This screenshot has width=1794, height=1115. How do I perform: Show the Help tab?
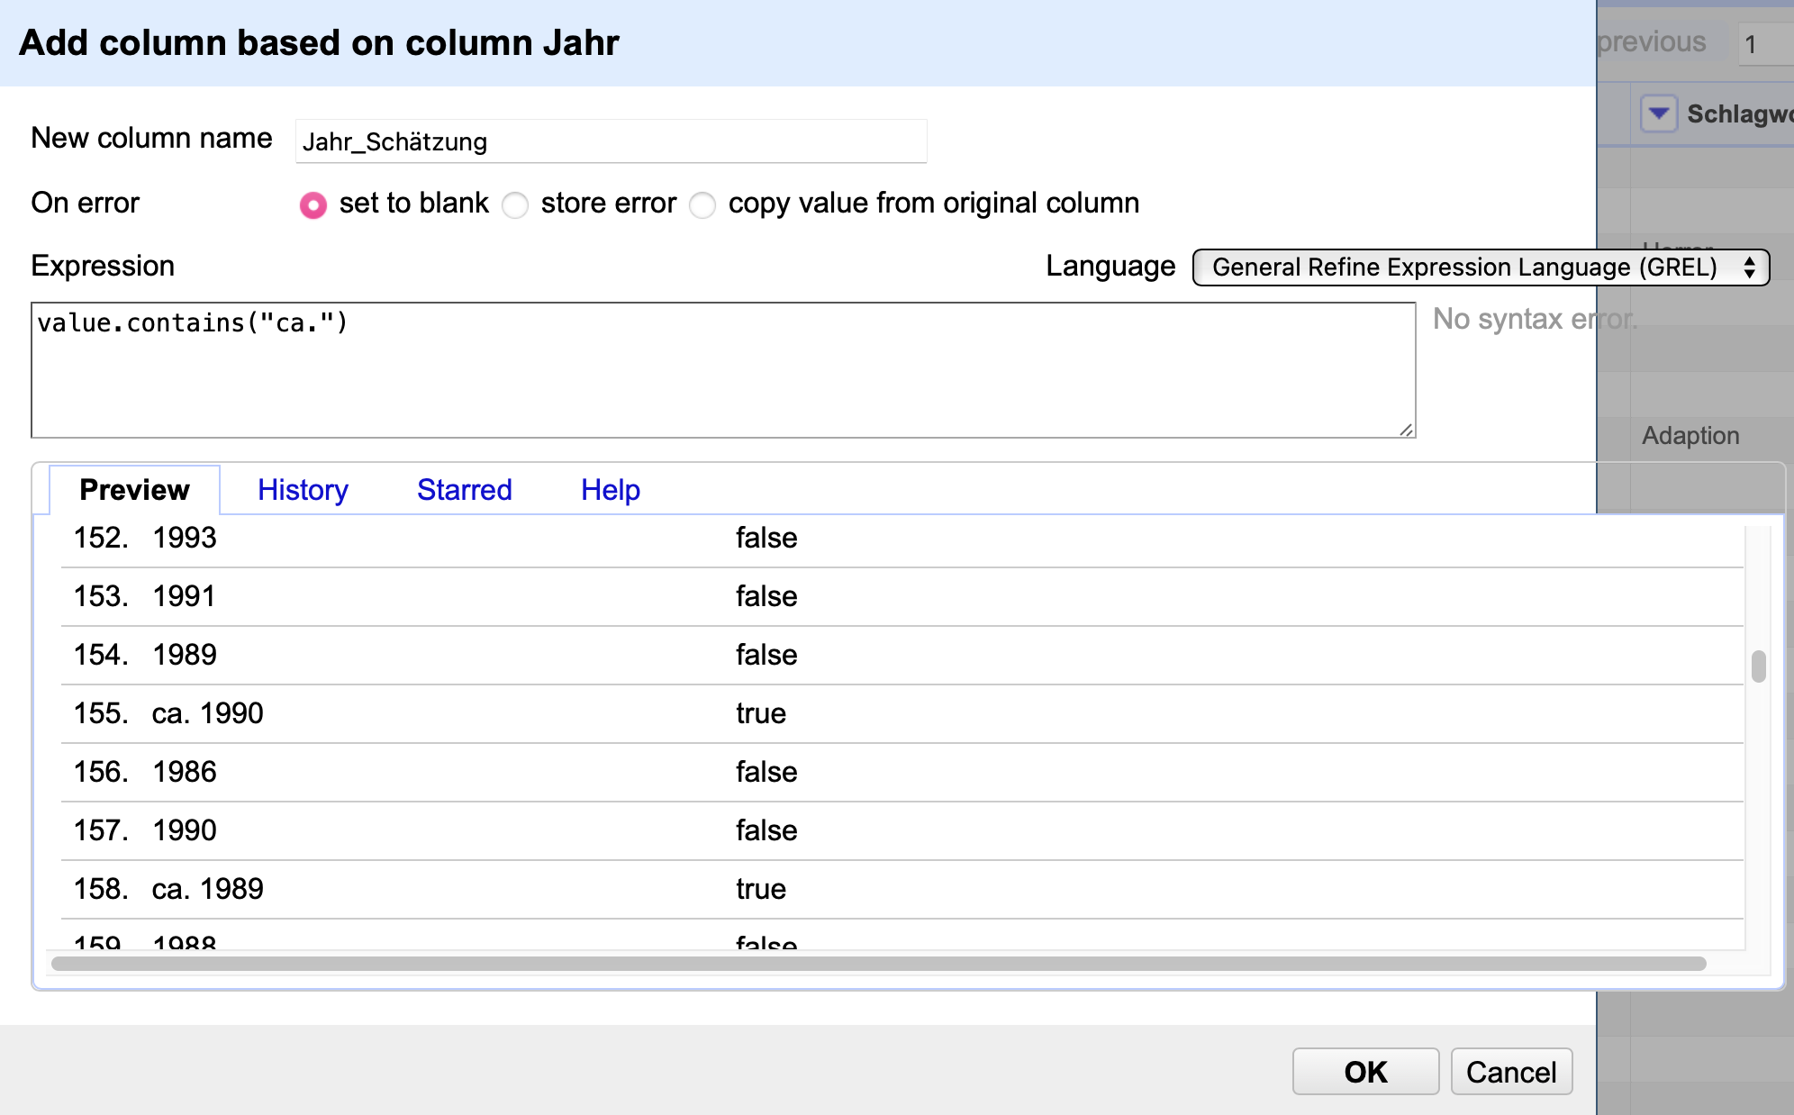click(611, 490)
